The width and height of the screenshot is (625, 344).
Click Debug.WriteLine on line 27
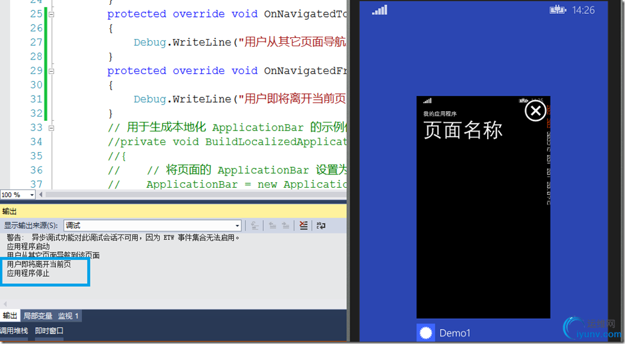182,42
